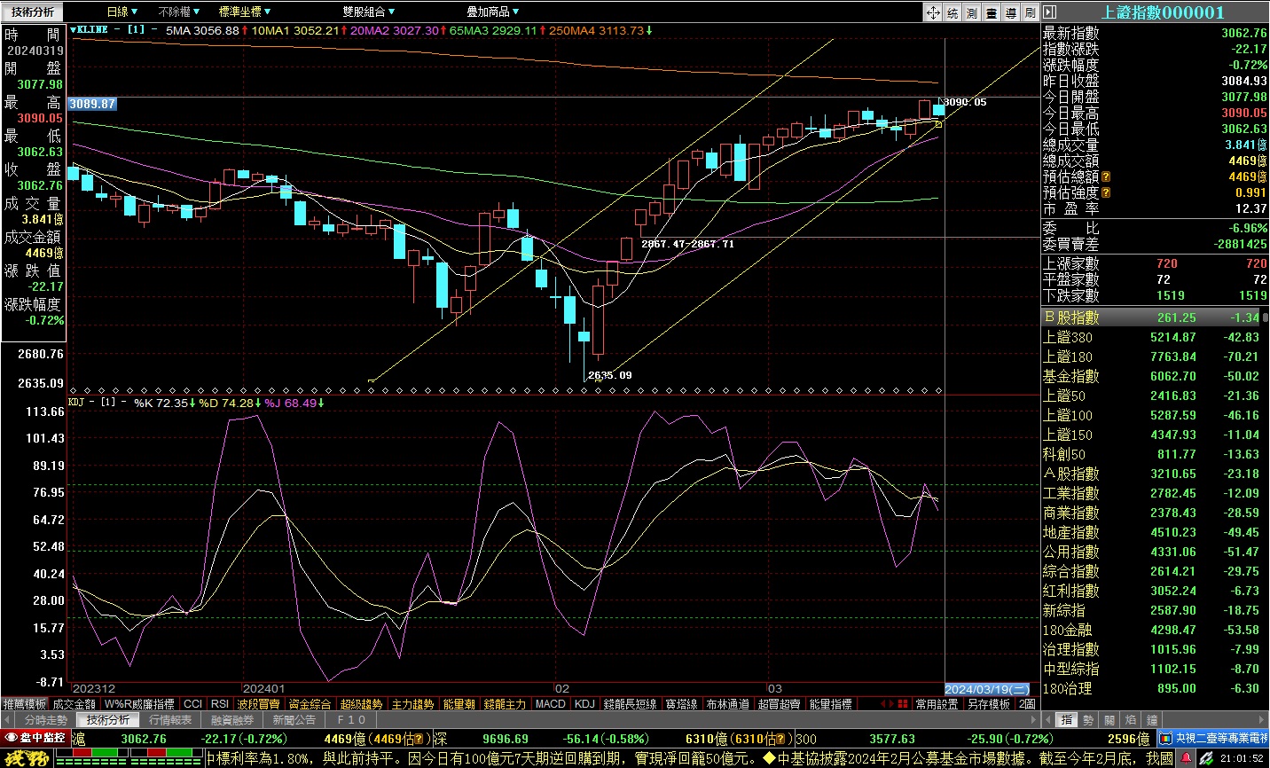The image size is (1270, 768).
Task: Switch to the 融資融券 tab
Action: point(232,720)
